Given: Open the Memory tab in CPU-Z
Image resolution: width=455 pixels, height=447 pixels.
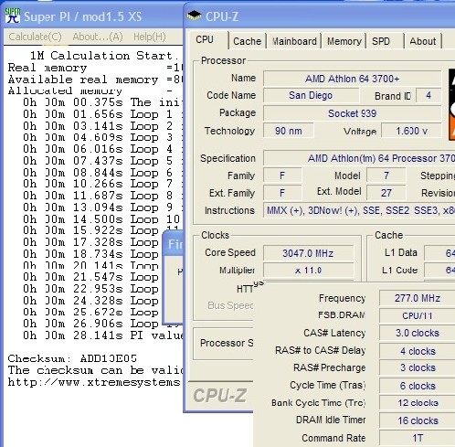Looking at the screenshot, I should [x=344, y=41].
